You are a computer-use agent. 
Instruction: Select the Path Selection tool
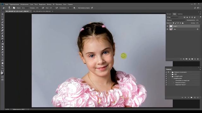[x=2, y=57]
